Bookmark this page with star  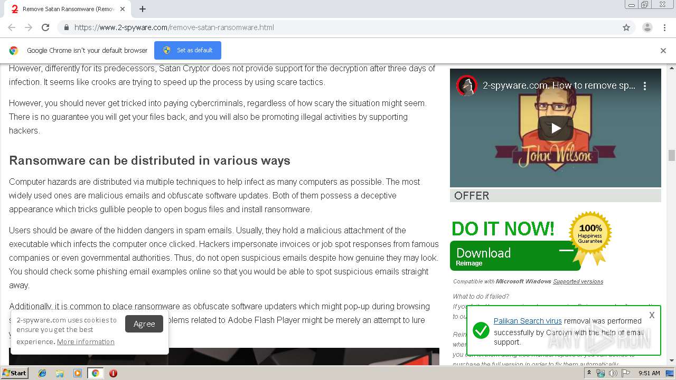click(626, 27)
